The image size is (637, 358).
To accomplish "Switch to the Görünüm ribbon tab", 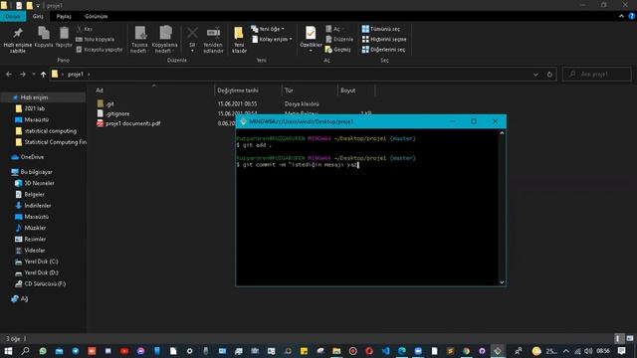I will pyautogui.click(x=96, y=16).
